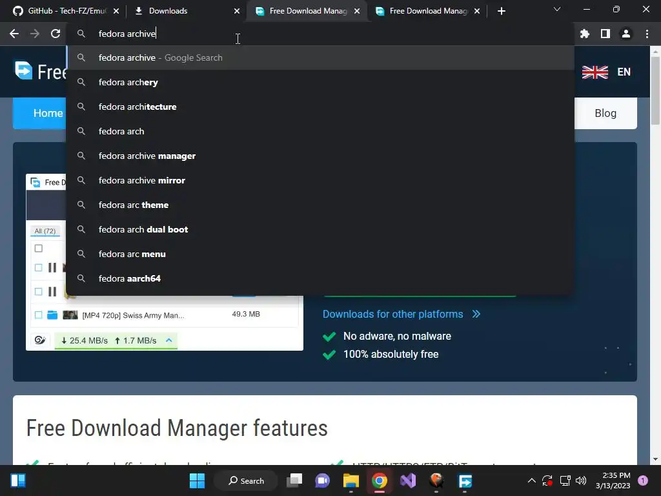Viewport: 661px width, 496px height.
Task: Click the UK flag language icon
Action: tap(595, 72)
